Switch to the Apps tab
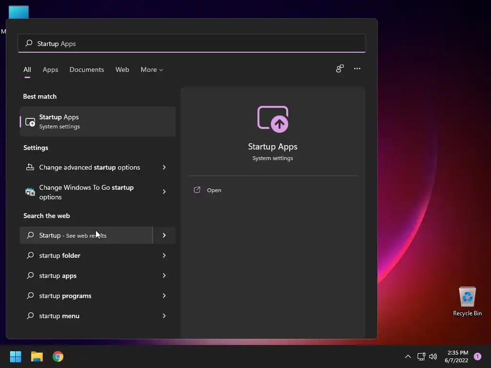This screenshot has height=368, width=491. (50, 69)
